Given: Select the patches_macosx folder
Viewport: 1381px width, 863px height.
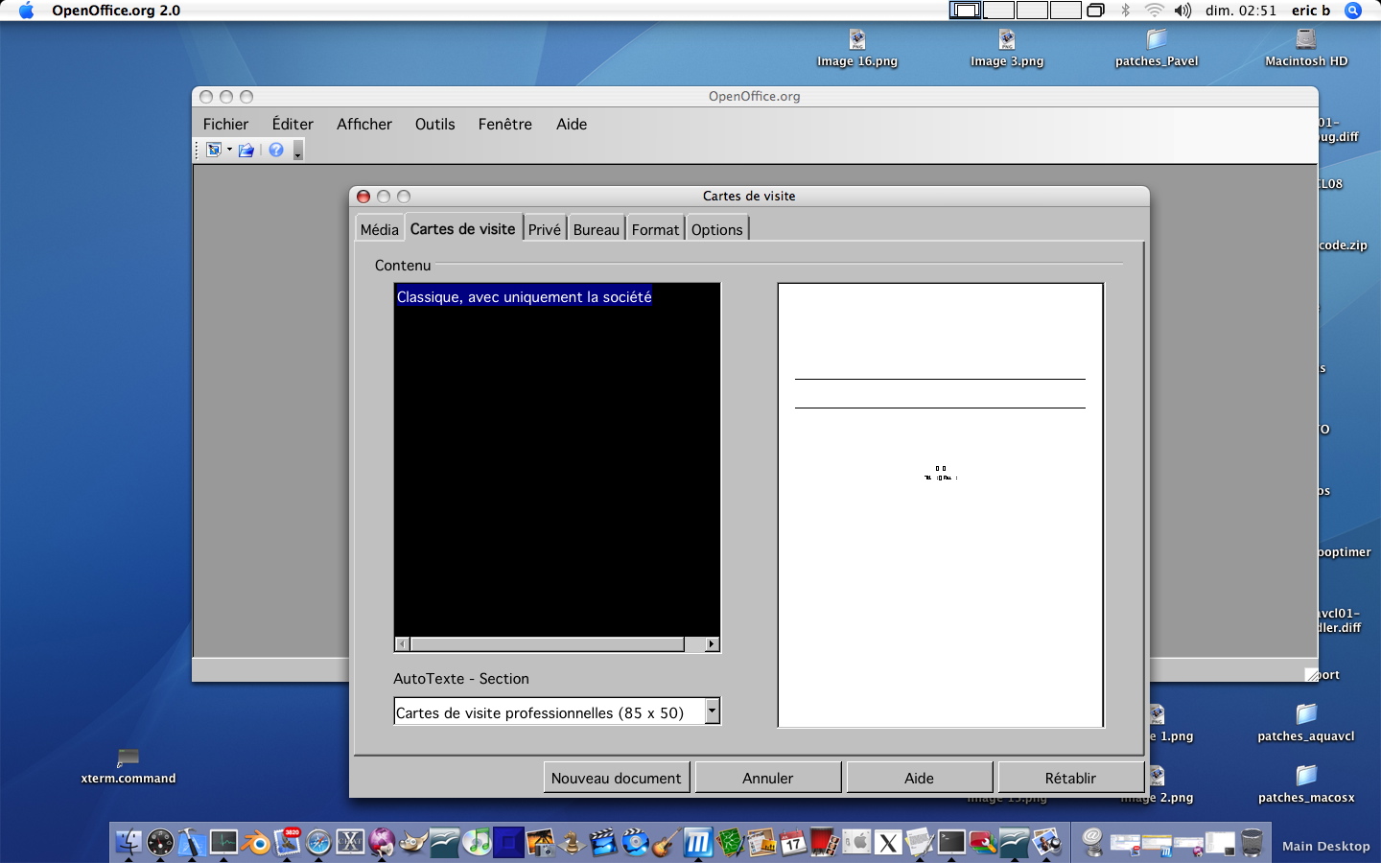Looking at the screenshot, I should [x=1306, y=784].
